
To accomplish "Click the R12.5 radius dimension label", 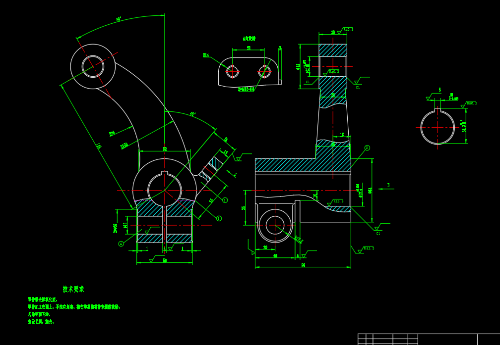I will (x=298, y=240).
